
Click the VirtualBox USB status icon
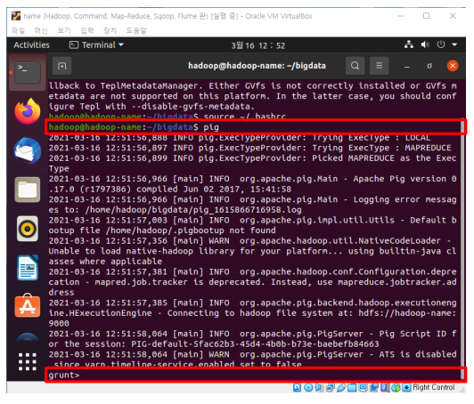tap(341, 387)
